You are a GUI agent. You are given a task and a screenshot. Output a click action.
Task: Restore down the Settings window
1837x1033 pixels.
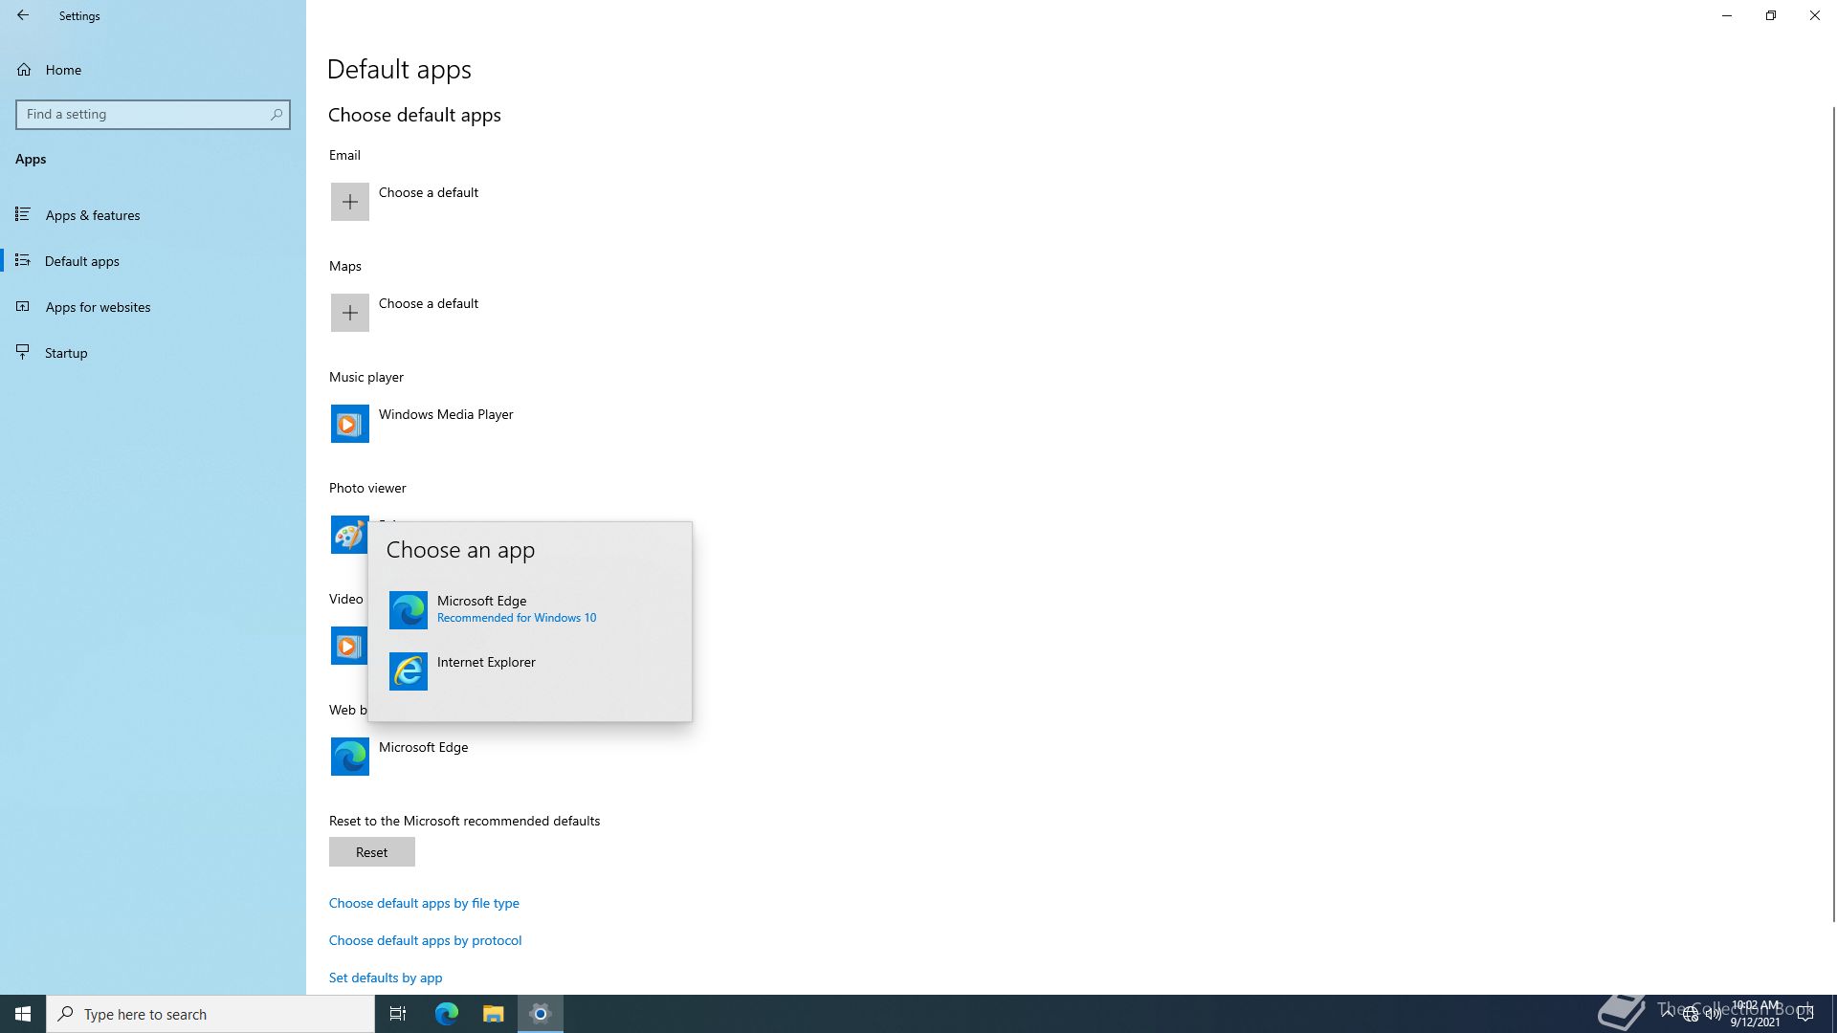tap(1771, 15)
